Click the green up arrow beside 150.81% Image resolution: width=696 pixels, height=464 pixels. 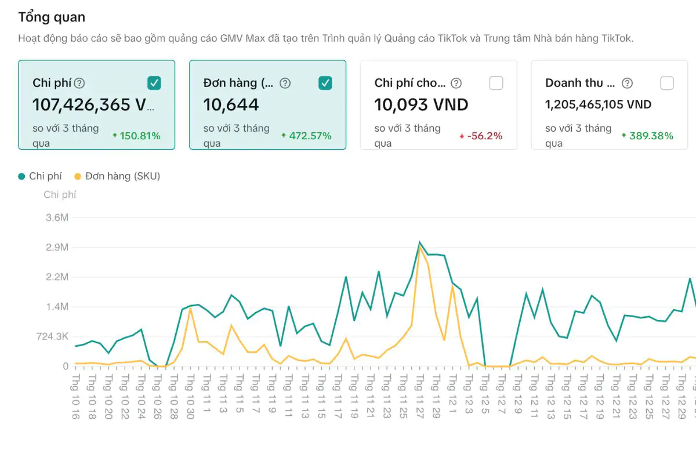(115, 136)
